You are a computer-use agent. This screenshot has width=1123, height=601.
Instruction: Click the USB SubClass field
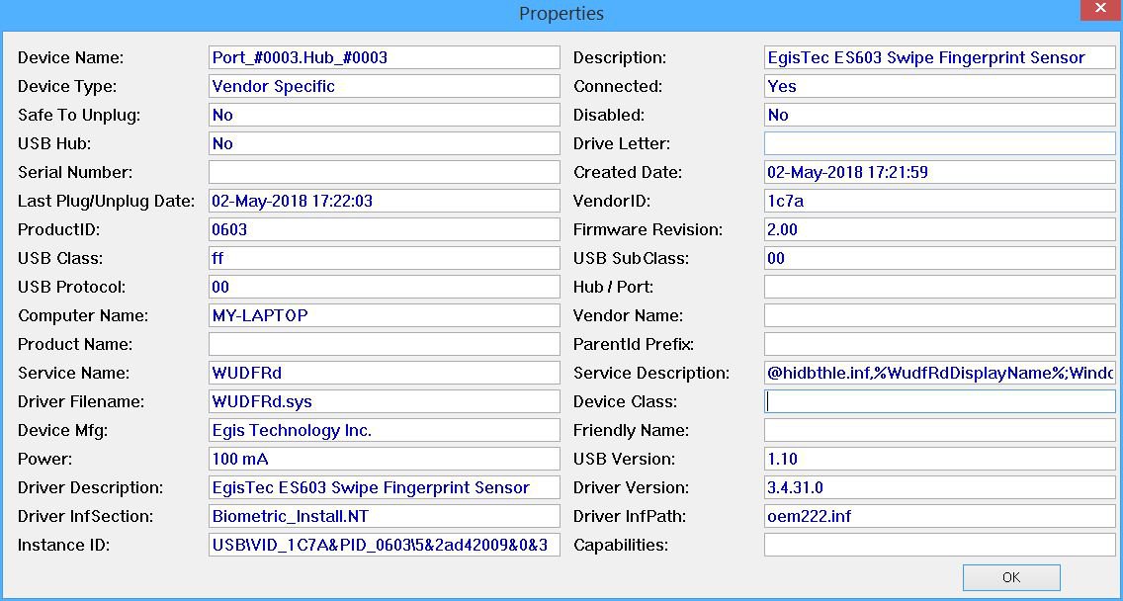940,258
